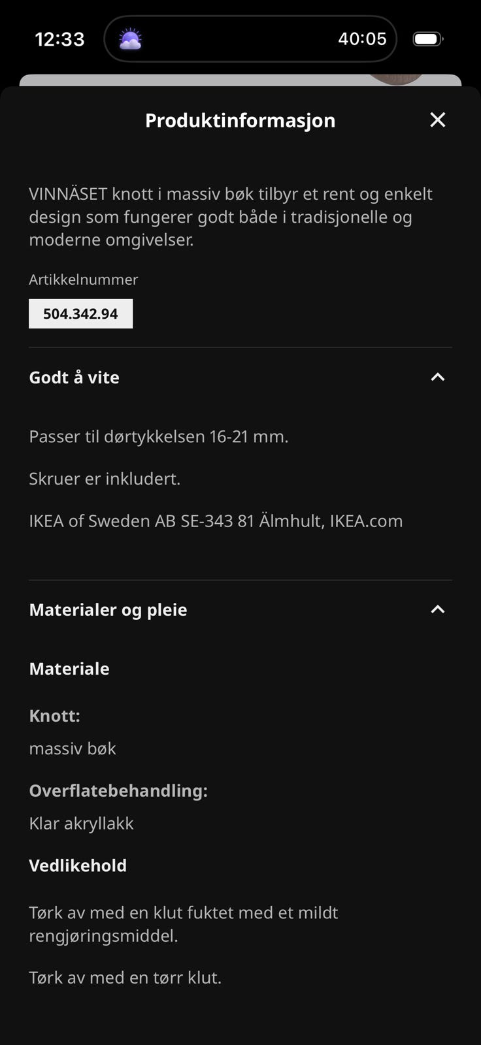Select the door thickness 16-21 mm line
The width and height of the screenshot is (481, 1045).
159,436
